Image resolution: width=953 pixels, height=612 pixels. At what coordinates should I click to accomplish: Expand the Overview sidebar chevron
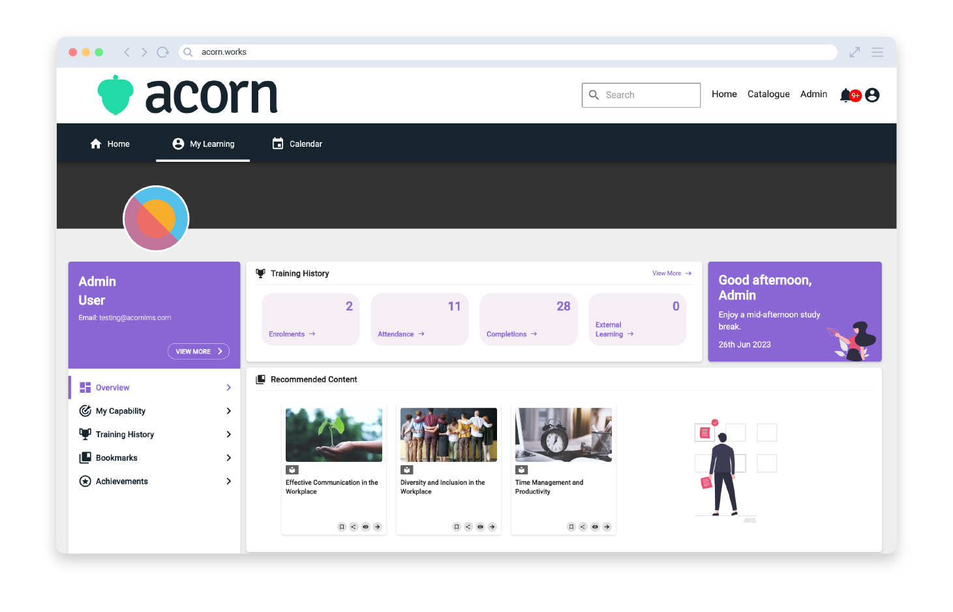229,387
